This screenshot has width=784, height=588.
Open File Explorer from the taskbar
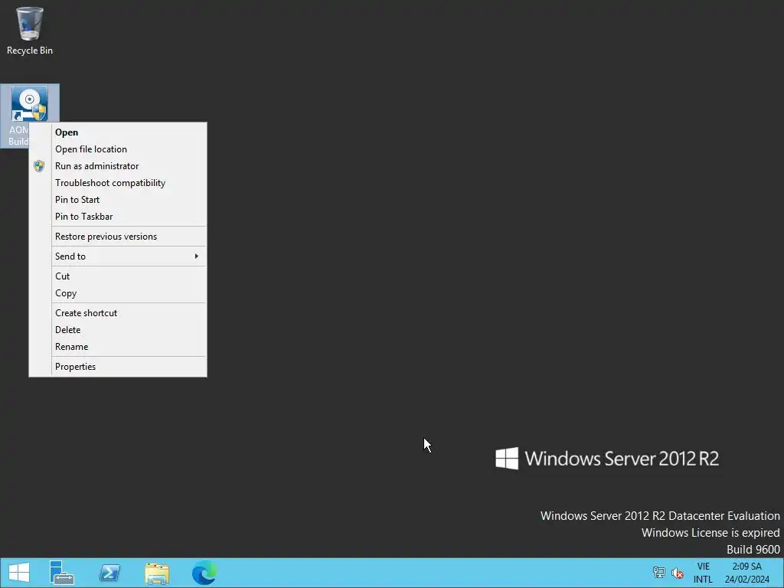(157, 573)
